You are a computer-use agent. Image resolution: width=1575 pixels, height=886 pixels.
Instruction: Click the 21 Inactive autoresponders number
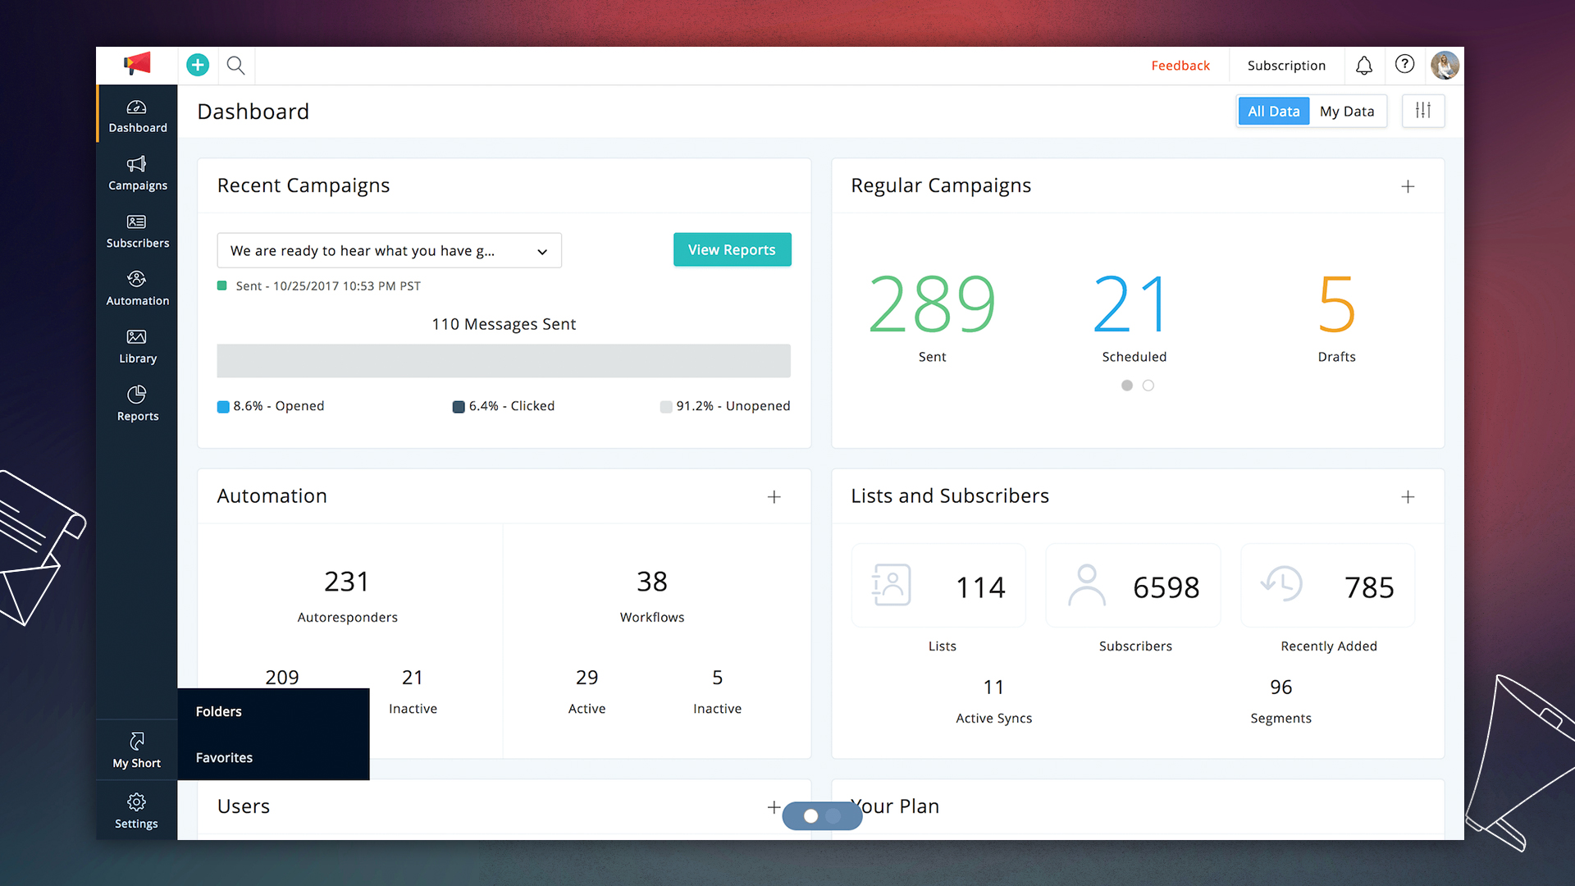[x=413, y=678]
